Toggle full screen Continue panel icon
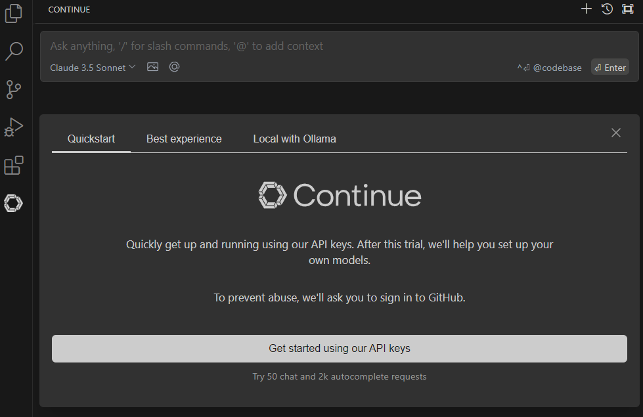This screenshot has width=643, height=417. tap(628, 9)
